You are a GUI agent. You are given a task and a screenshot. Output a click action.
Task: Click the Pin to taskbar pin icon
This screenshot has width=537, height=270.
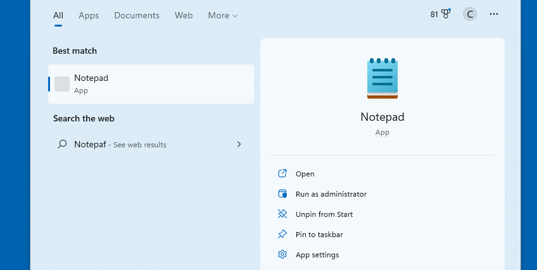282,234
